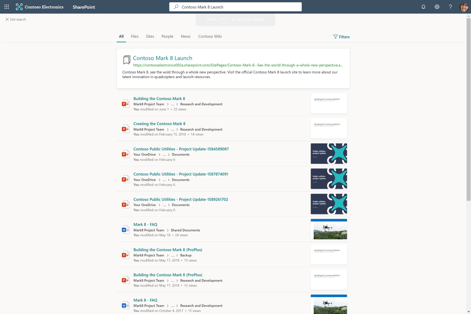Click the search magnifier in the search box
Viewport: 471px width, 314px height.
tap(175, 7)
